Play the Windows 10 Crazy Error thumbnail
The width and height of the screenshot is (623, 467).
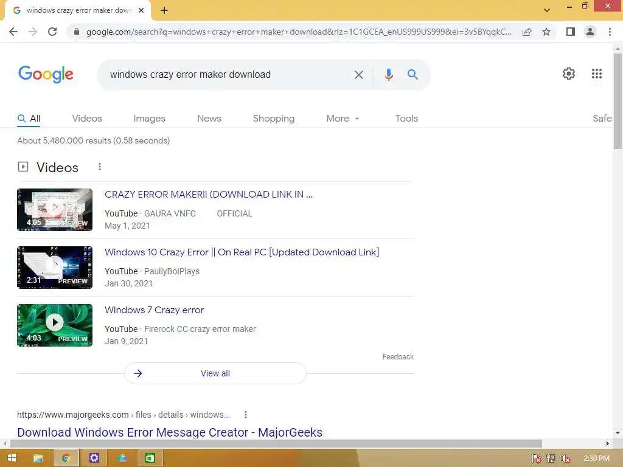55,268
